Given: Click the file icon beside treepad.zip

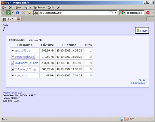Looking at the screenshot, I should (12, 75).
